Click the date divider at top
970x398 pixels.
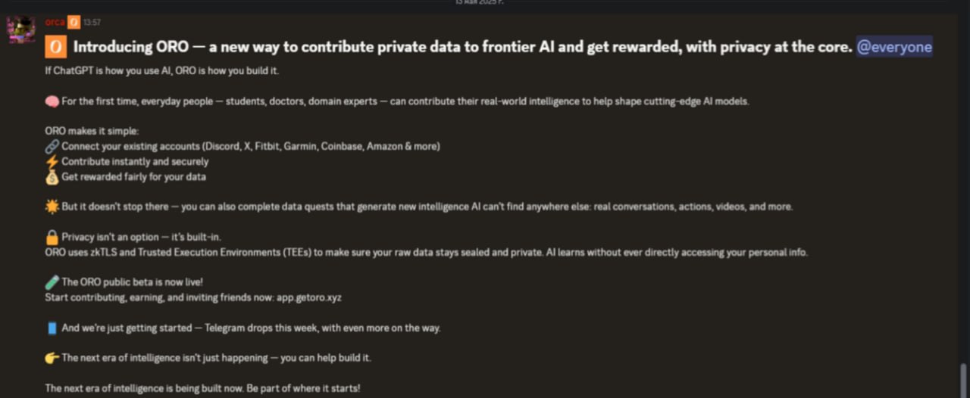479,2
